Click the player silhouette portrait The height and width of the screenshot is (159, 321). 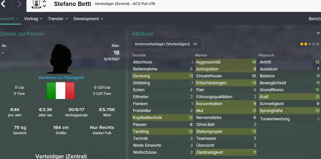(61, 60)
